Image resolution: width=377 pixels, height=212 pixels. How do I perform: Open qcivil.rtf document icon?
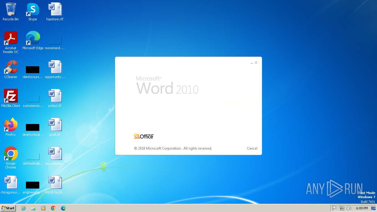click(55, 127)
